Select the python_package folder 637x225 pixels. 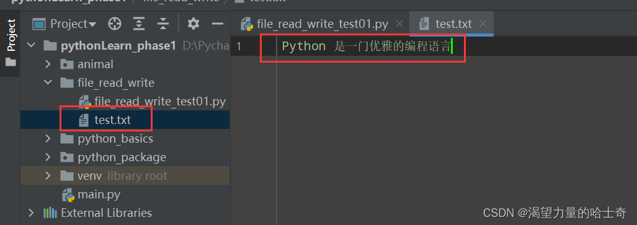[122, 157]
